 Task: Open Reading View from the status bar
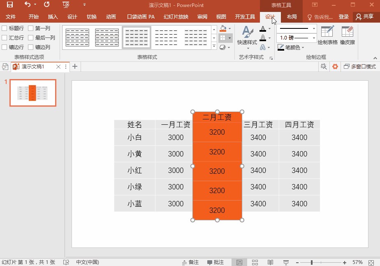[x=270, y=262]
